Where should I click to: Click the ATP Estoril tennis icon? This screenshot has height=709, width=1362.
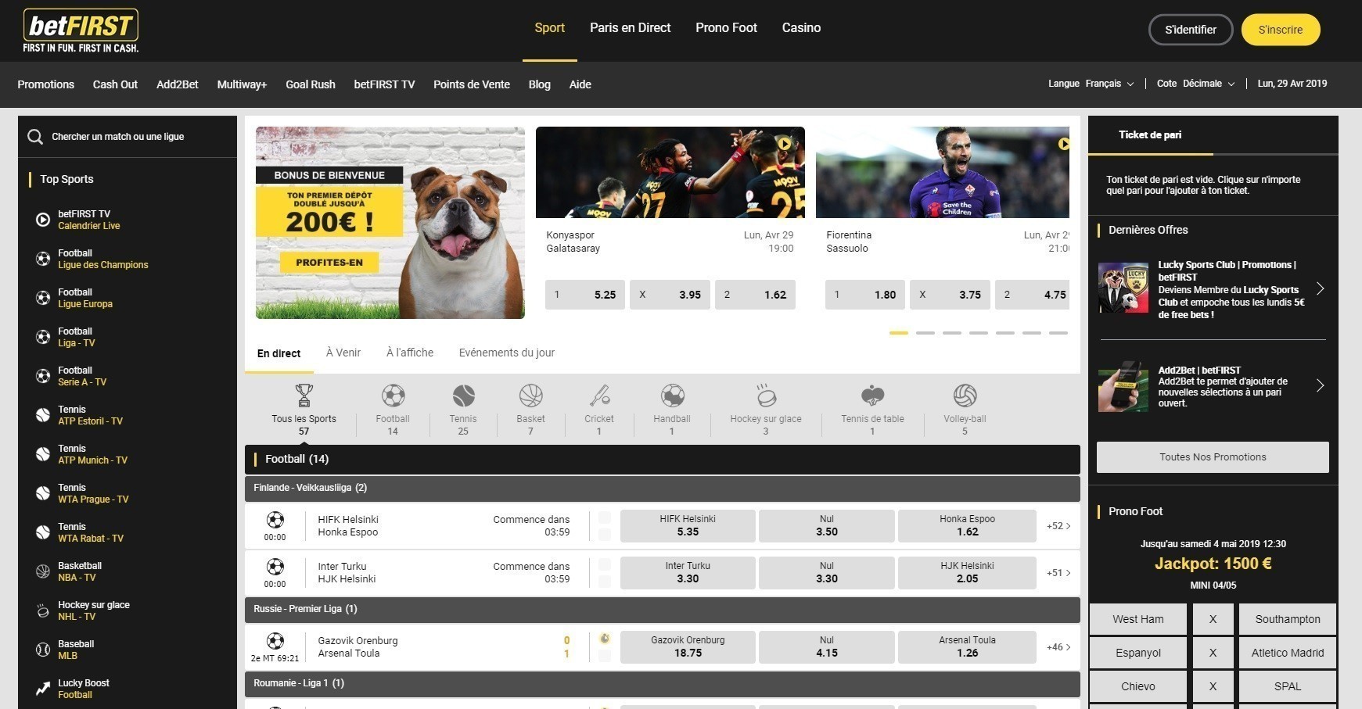click(43, 415)
